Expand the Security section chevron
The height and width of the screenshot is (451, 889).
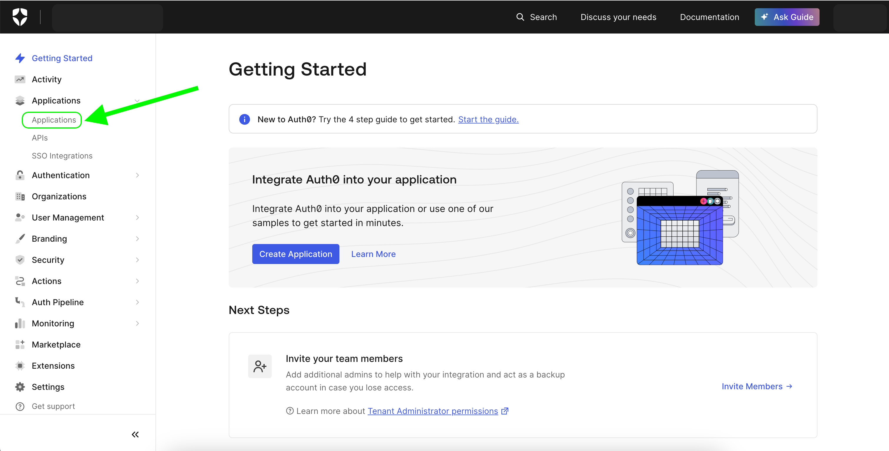pos(137,260)
